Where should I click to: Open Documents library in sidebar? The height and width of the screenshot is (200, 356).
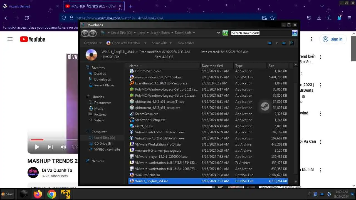coord(103,103)
